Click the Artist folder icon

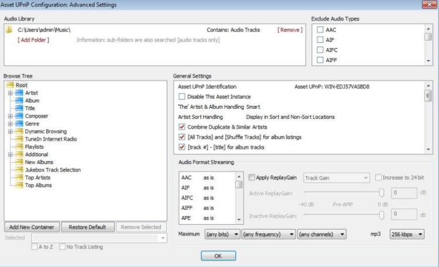[x=19, y=93]
